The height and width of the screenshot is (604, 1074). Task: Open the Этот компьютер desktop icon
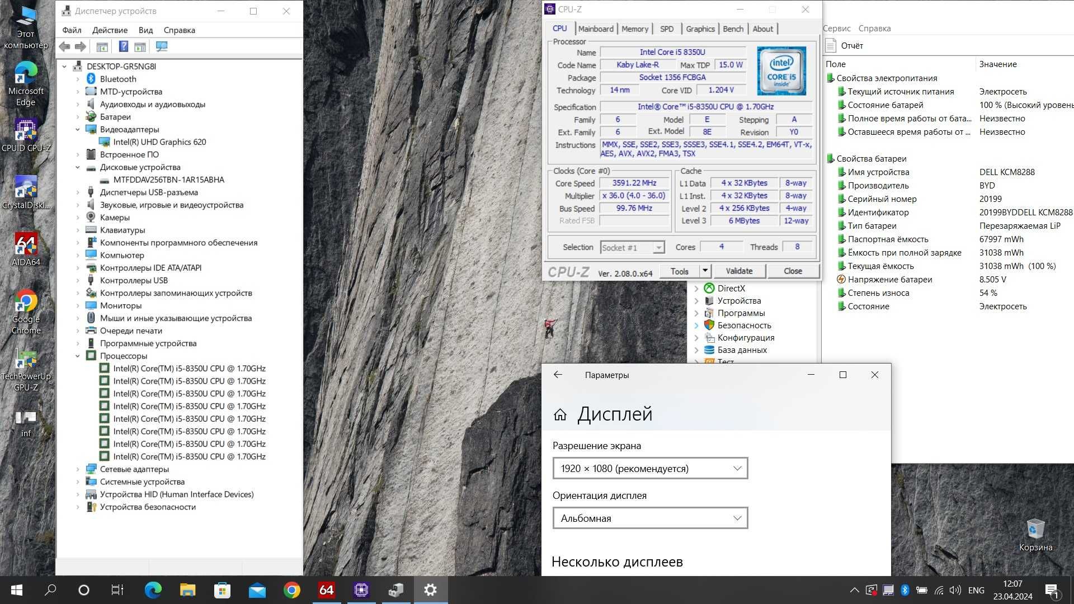tap(26, 28)
